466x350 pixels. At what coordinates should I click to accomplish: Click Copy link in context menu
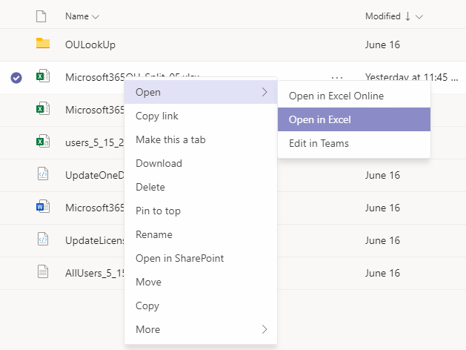click(x=157, y=116)
